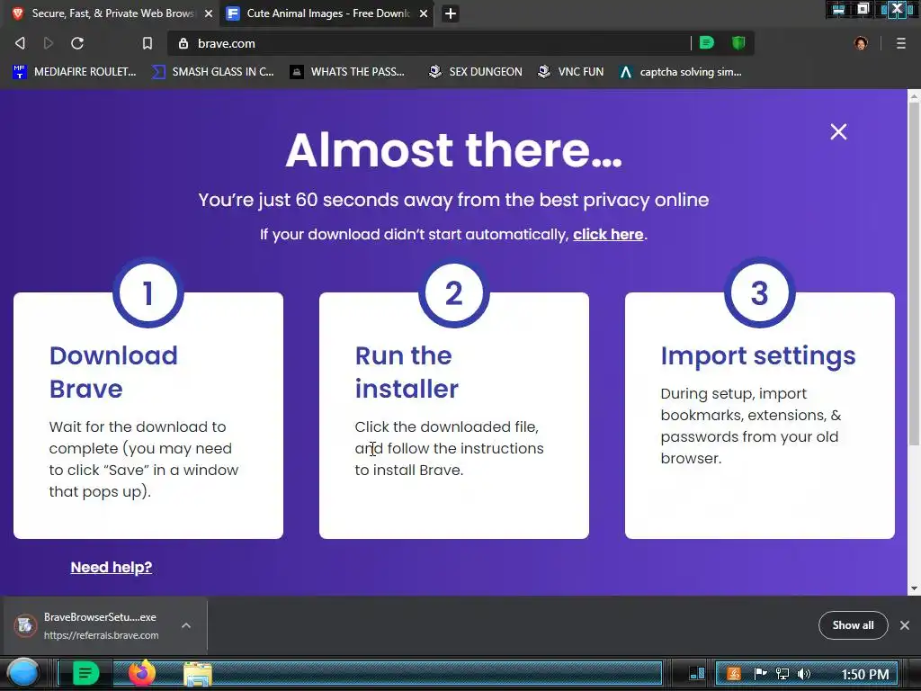The image size is (921, 691).
Task: Click step number 2 circle
Action: (x=453, y=292)
